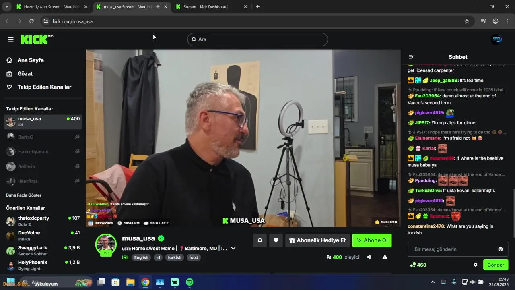Click the share stream icon

point(369,257)
